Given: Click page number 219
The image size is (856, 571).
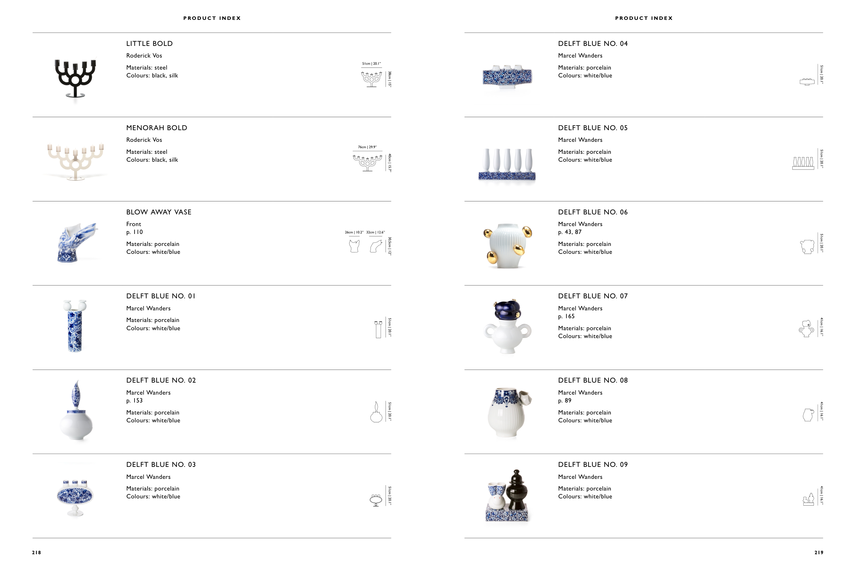Looking at the screenshot, I should (819, 553).
